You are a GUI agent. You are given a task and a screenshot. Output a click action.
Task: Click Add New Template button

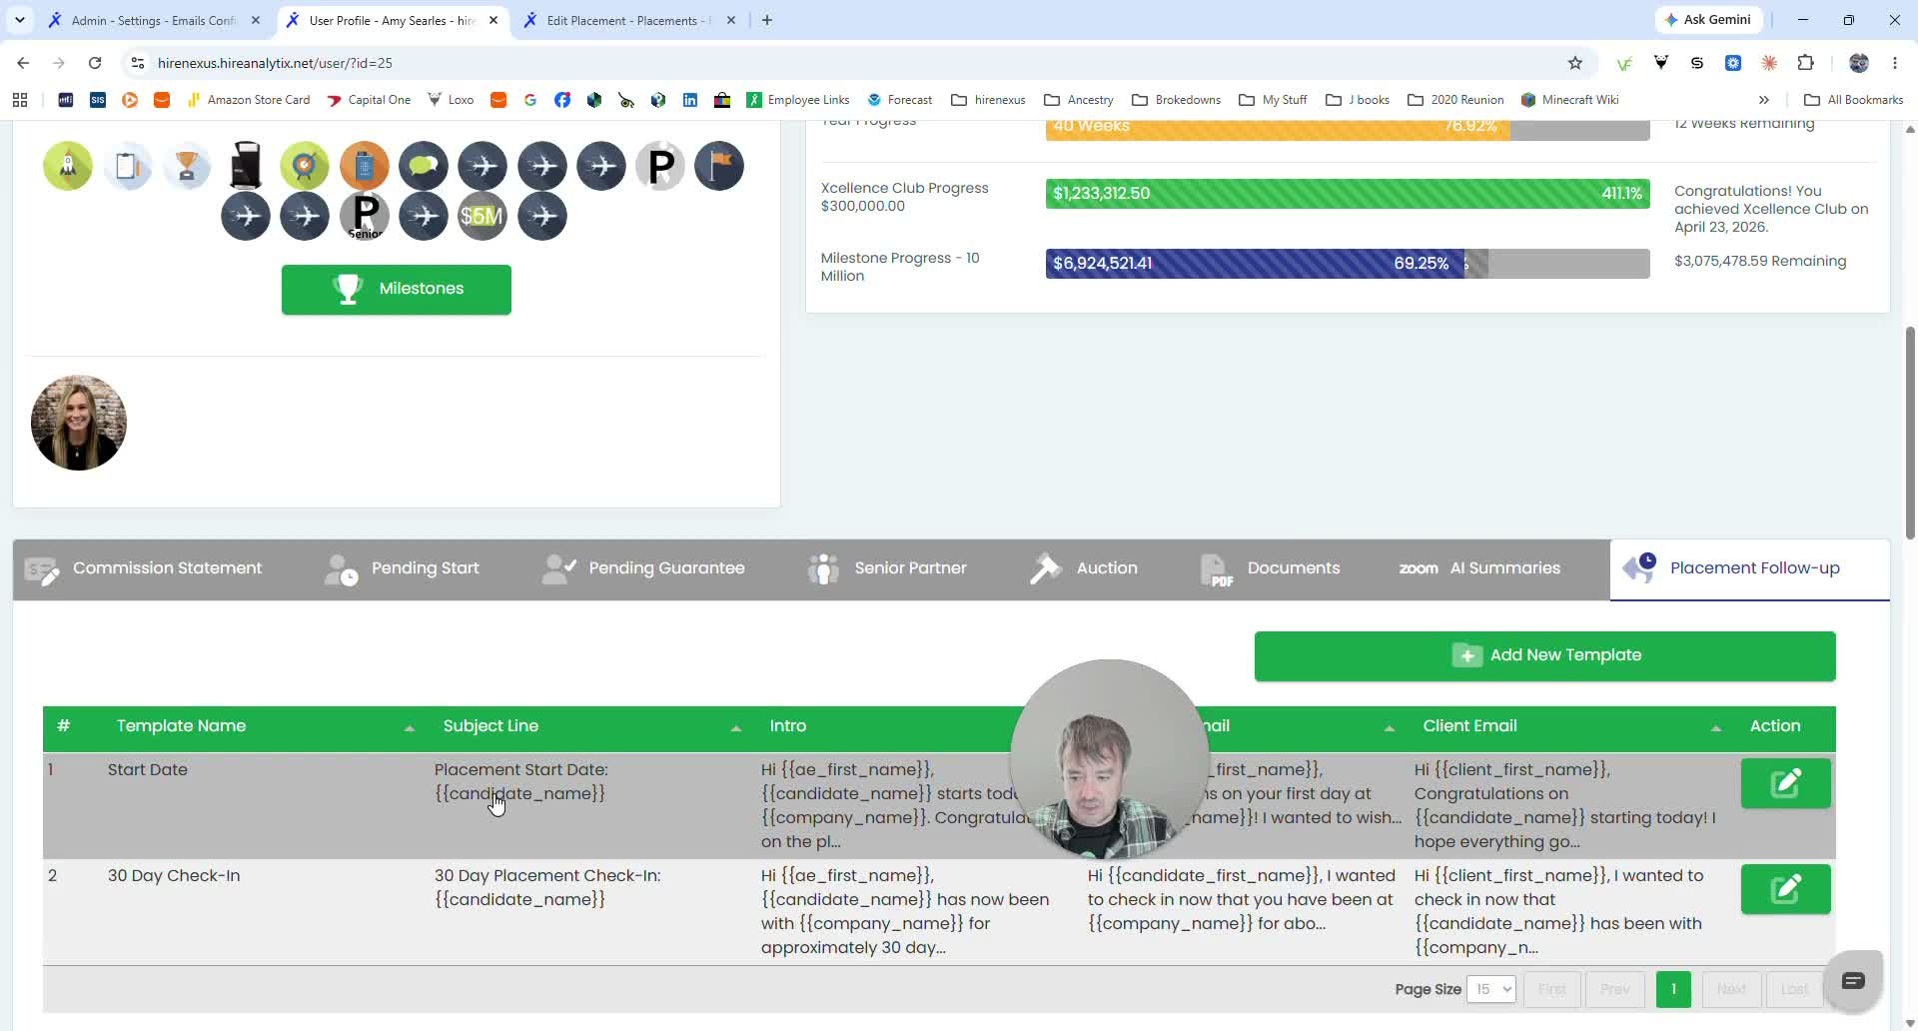pos(1544,655)
